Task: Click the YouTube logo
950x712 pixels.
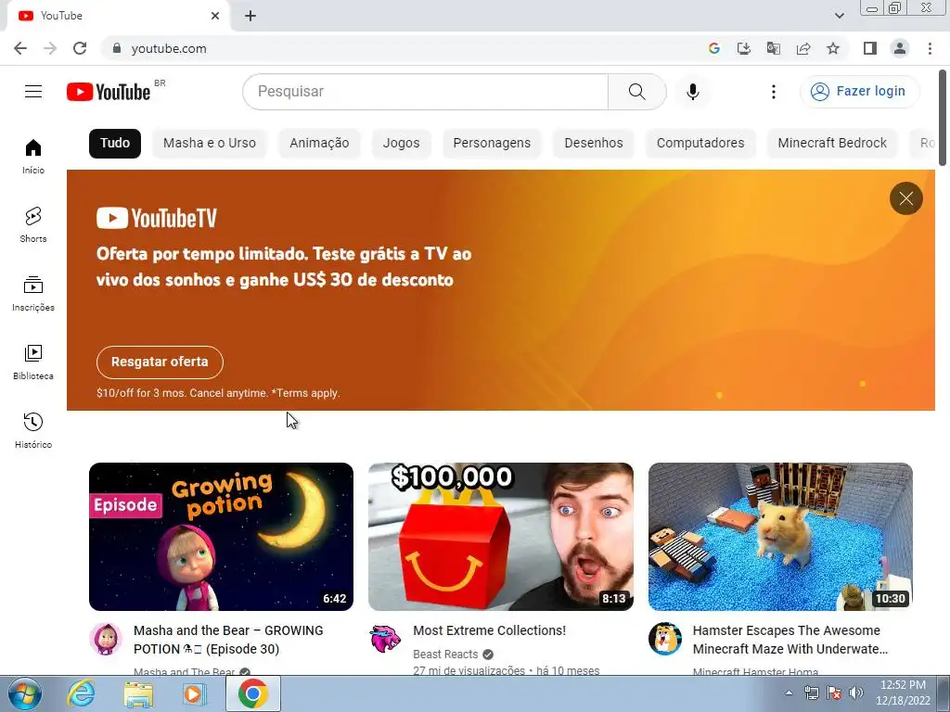Action: [109, 92]
